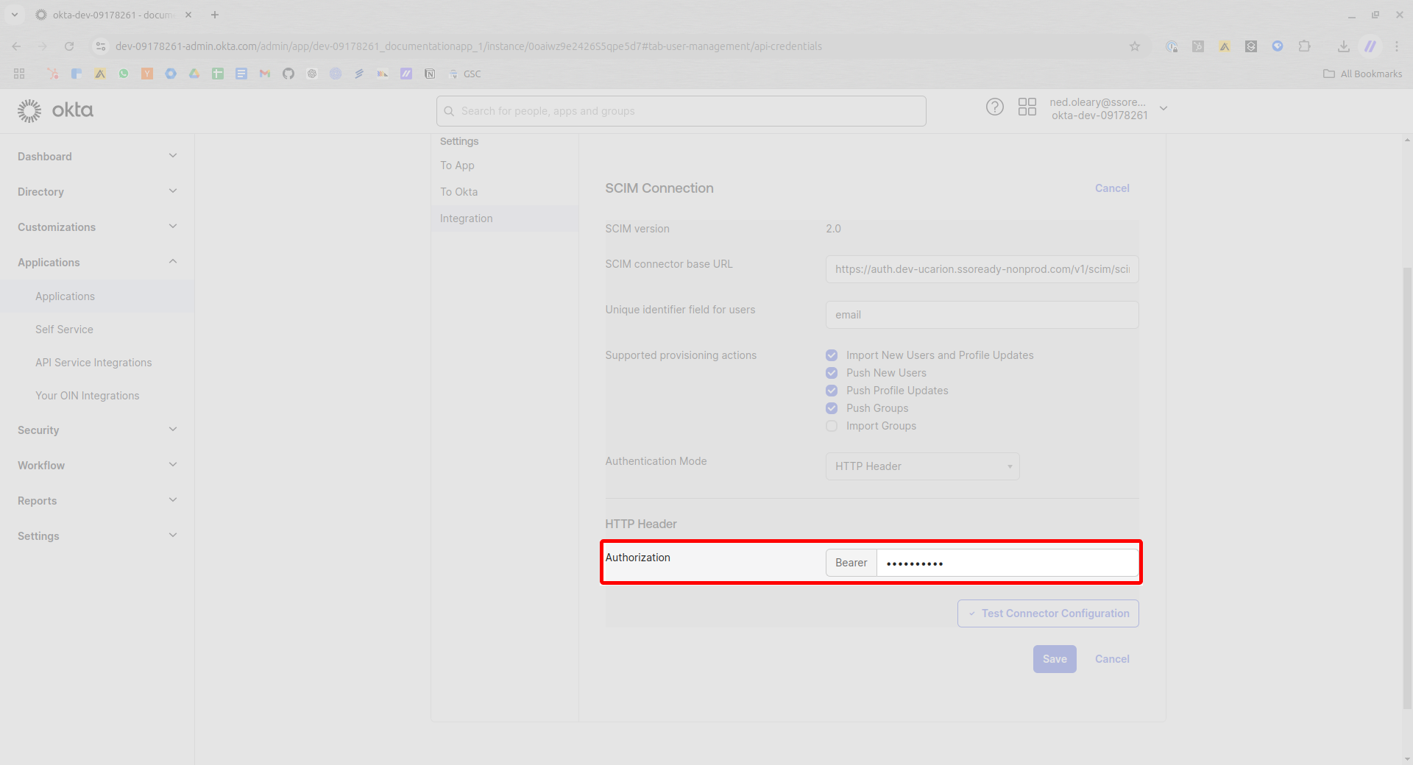Viewport: 1413px width, 765px height.
Task: Open browser extensions puzzle icon
Action: (1304, 46)
